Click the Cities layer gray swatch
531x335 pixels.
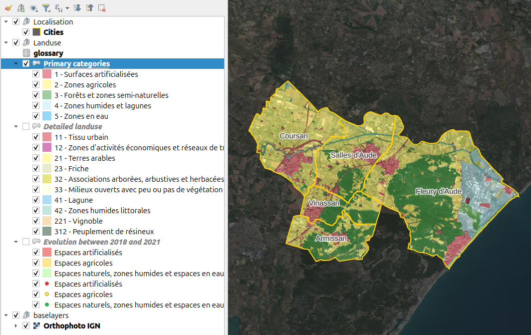pos(36,32)
